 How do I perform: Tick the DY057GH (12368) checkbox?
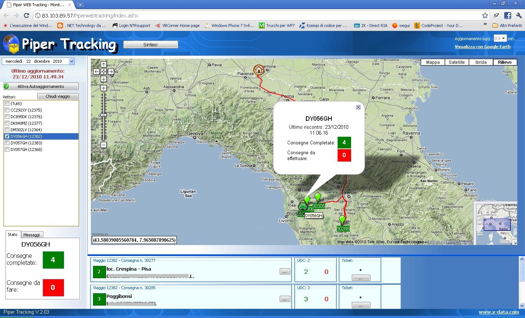point(7,150)
